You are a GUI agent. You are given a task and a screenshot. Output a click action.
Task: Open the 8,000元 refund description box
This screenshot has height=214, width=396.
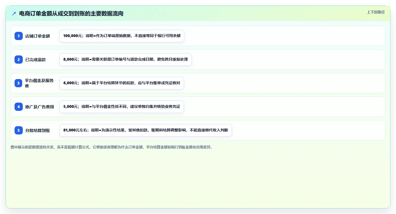[x=126, y=60]
